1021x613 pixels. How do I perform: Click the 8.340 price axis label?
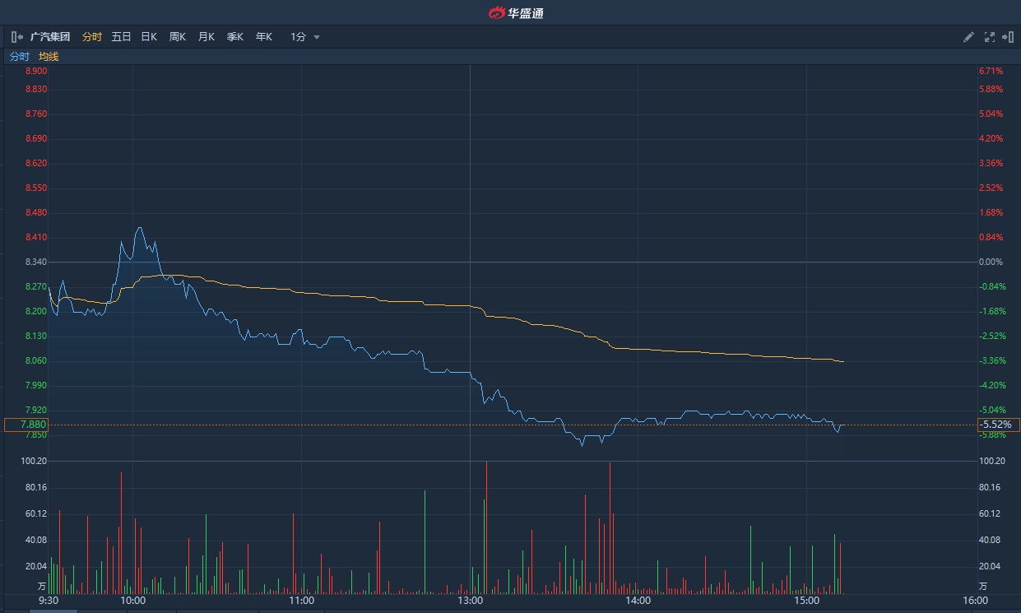coord(36,262)
